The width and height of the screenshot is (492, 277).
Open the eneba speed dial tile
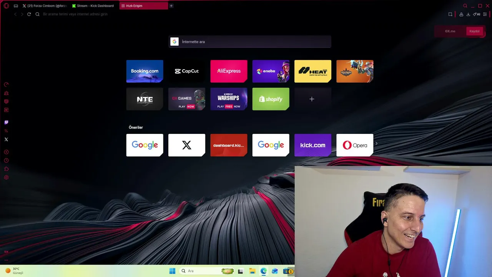click(271, 71)
